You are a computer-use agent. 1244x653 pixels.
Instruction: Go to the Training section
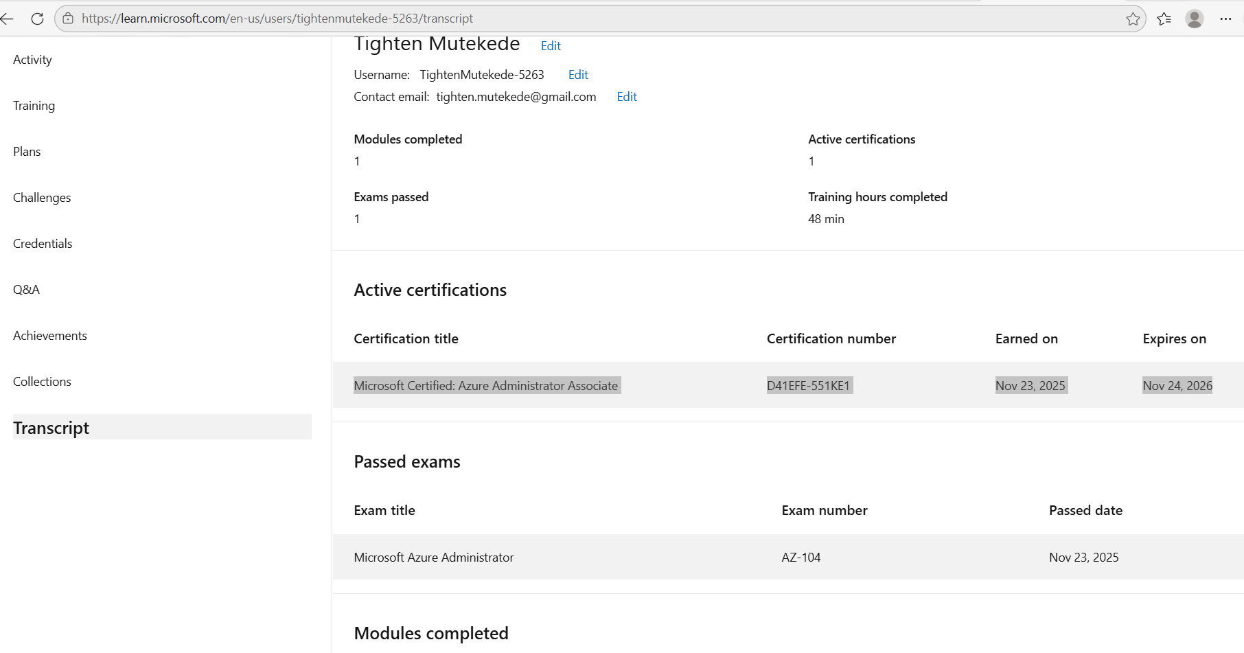pos(34,106)
